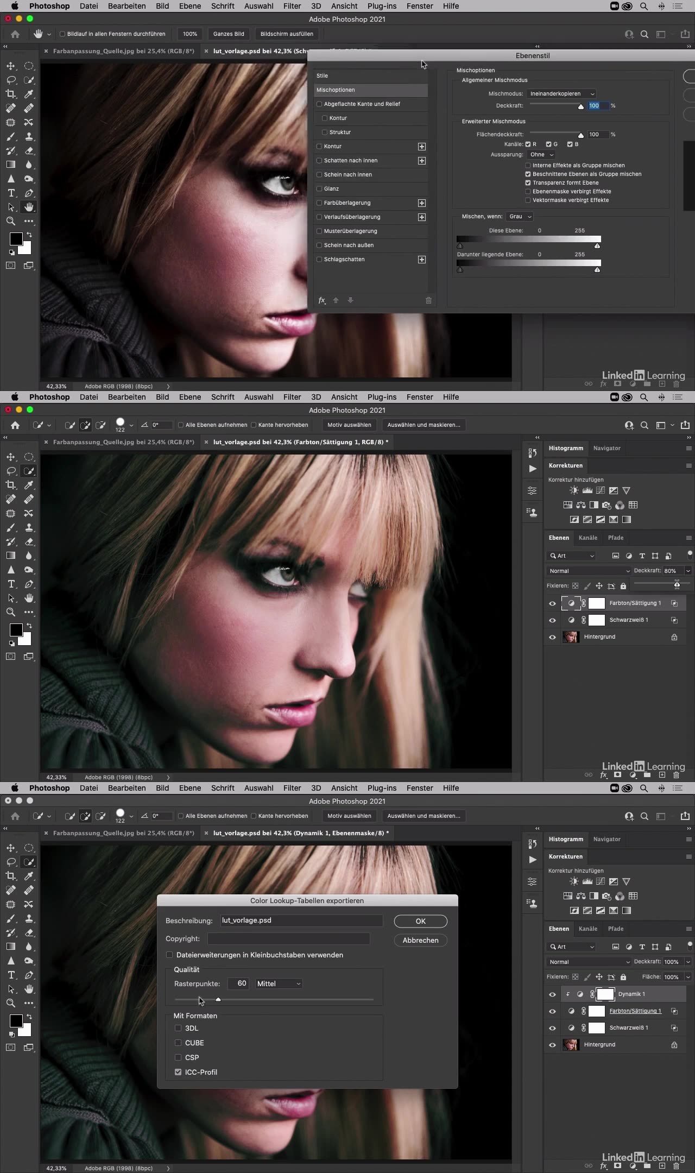Click the Hand tool icon left of Bildlauf checkbox
Viewport: 695px width, 1173px height.
pyautogui.click(x=38, y=34)
